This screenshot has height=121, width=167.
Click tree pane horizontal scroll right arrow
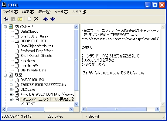[x=71, y=109]
